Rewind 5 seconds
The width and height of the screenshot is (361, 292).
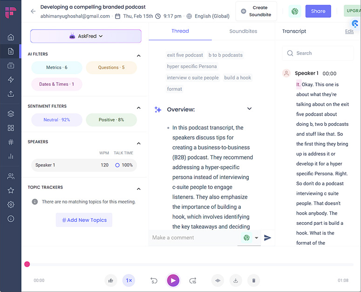pyautogui.click(x=154, y=280)
